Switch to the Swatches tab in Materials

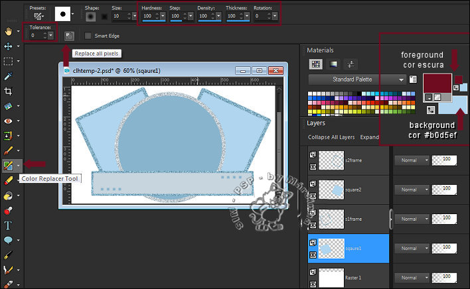pyautogui.click(x=316, y=64)
